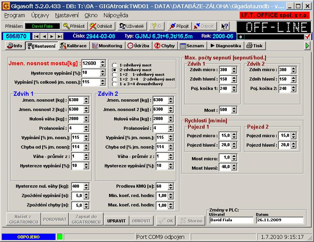314x242 pixels.
Task: Click the Prodleva KMQ input field
Action: tap(161, 186)
